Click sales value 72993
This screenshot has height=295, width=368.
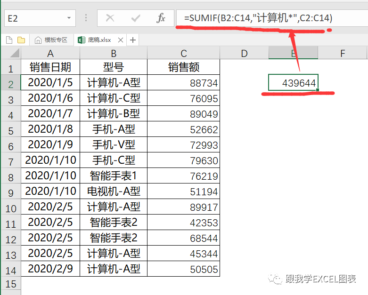click(184, 144)
